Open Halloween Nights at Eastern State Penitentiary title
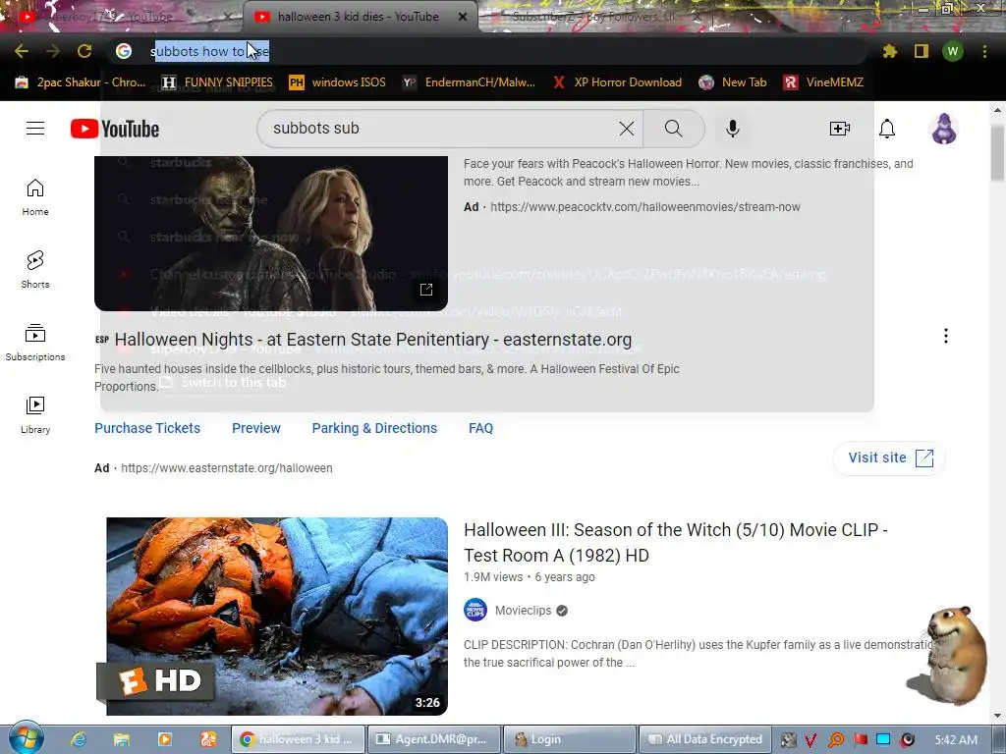Viewport: 1006px width, 754px height. coord(372,339)
